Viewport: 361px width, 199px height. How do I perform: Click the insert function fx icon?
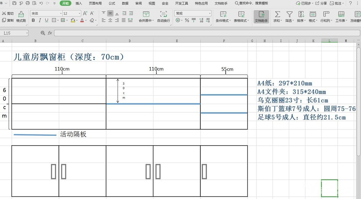[50, 33]
